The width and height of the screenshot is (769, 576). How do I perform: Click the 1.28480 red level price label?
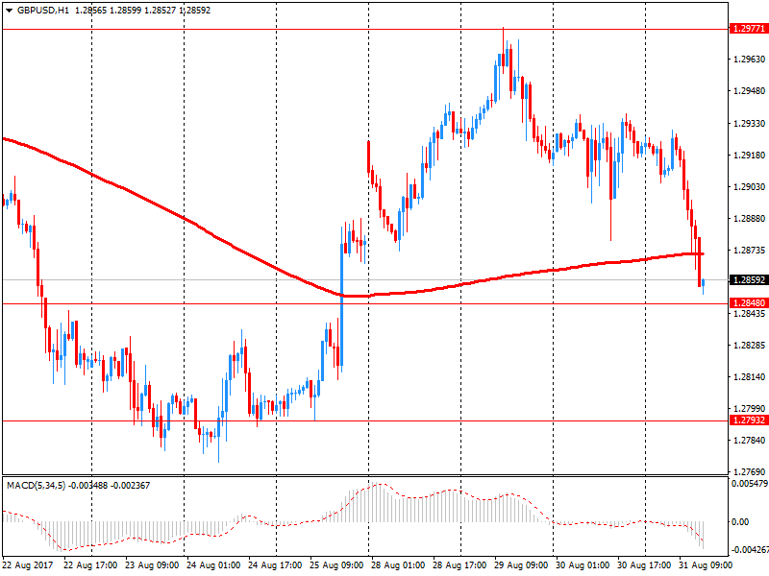coord(749,303)
